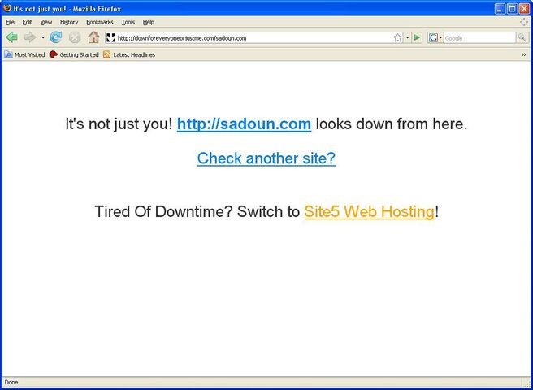Open the Site5 Web Hosting link
The width and height of the screenshot is (533, 390).
369,211
